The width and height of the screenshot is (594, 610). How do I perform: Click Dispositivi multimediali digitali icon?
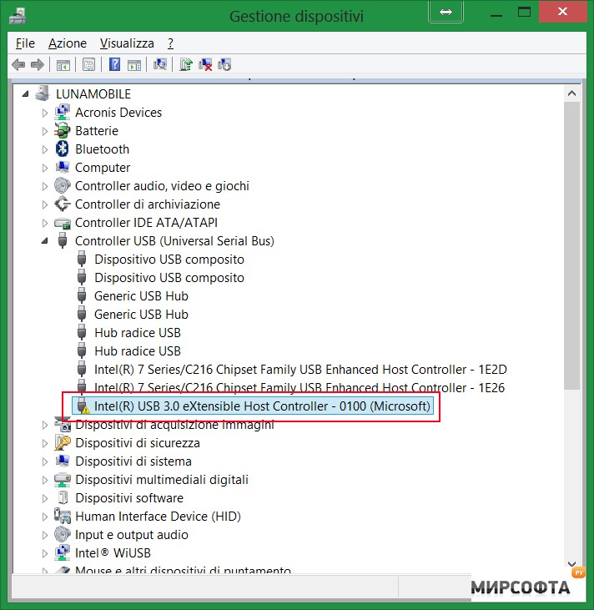pyautogui.click(x=63, y=480)
